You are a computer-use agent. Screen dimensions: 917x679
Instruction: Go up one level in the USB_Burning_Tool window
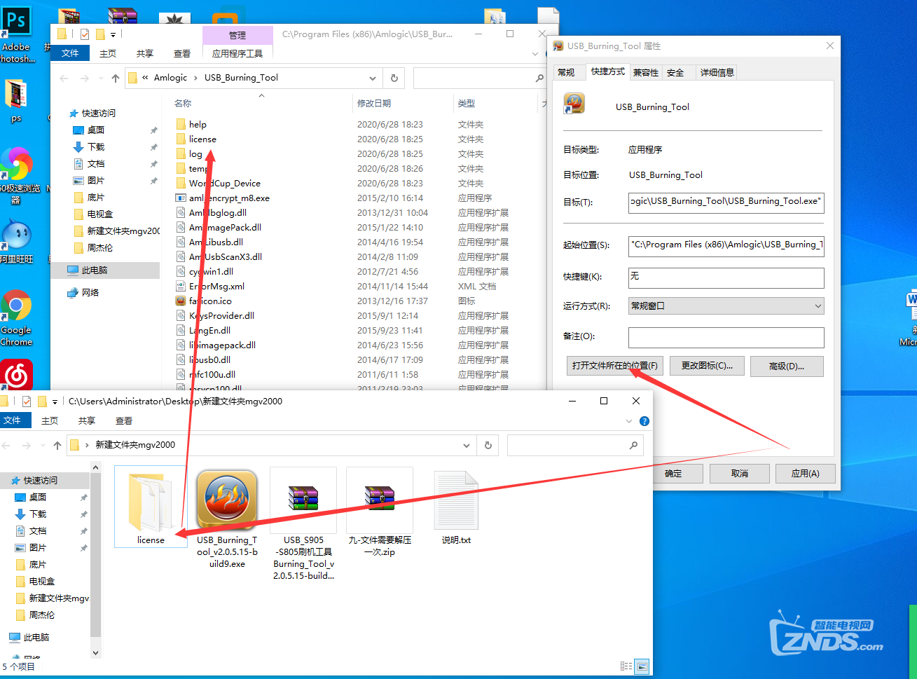[x=116, y=78]
